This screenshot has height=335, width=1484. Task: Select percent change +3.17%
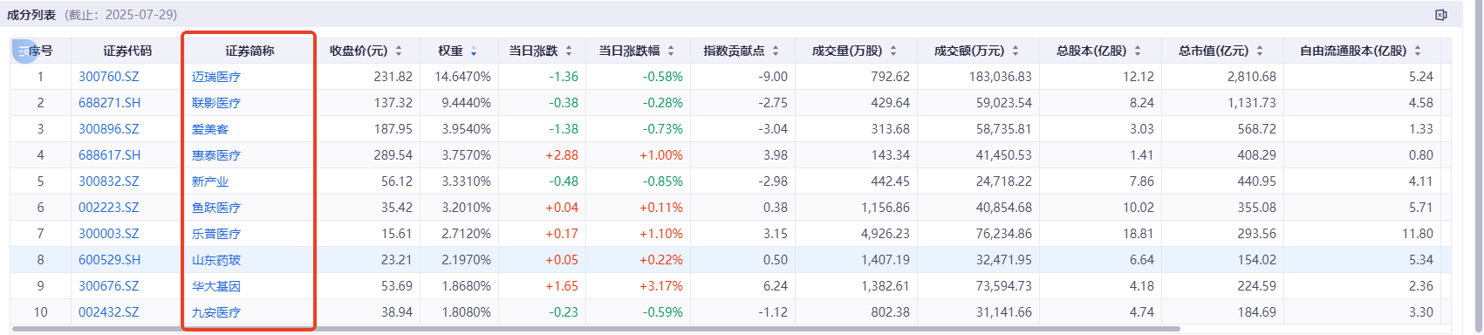coord(661,286)
